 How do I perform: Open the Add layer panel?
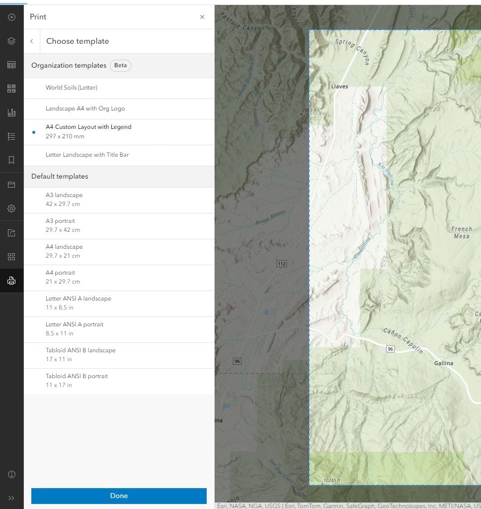tap(11, 16)
